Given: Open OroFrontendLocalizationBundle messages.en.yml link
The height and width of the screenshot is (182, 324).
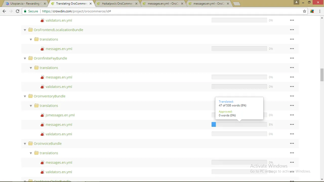Looking at the screenshot, I should [59, 49].
